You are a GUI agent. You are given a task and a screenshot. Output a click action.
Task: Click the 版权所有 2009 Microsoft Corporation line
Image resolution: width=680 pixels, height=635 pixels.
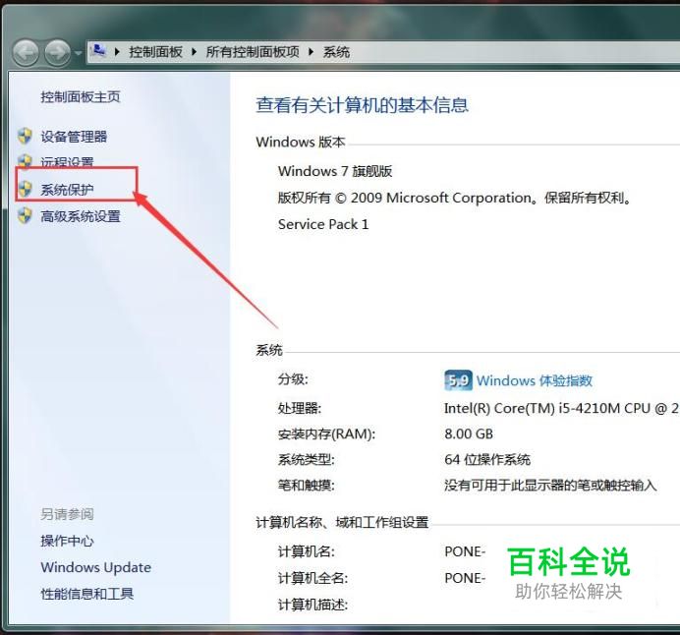(x=455, y=198)
